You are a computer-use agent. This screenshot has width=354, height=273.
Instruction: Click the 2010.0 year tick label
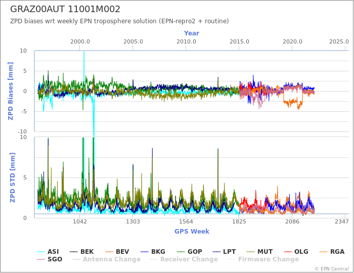pyautogui.click(x=186, y=42)
